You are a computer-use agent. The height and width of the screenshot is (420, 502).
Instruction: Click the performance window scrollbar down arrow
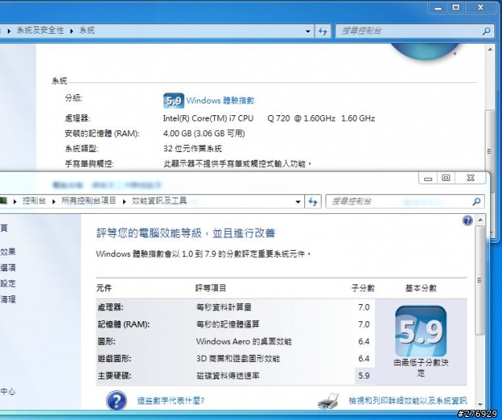click(x=480, y=404)
